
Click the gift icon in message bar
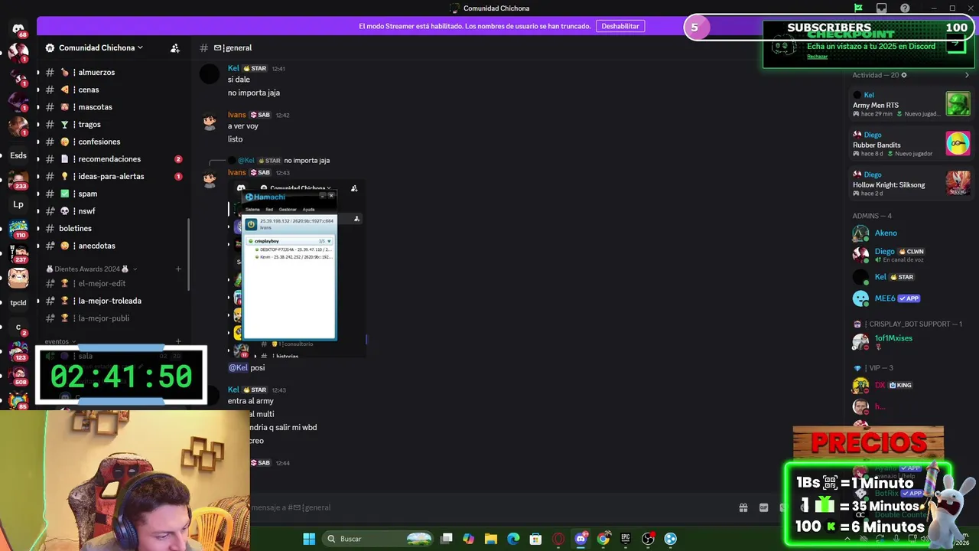click(x=743, y=507)
